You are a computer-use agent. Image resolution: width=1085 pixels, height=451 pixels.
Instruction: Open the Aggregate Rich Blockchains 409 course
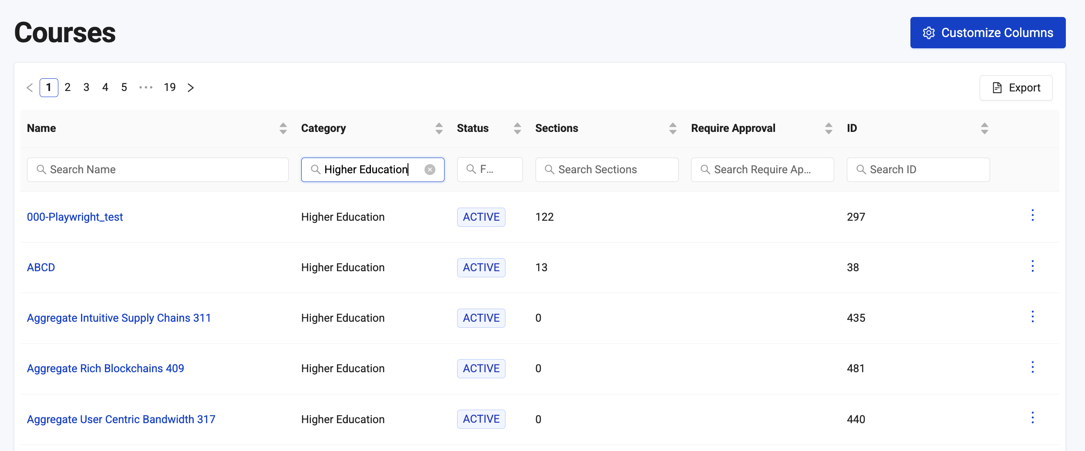click(x=105, y=369)
